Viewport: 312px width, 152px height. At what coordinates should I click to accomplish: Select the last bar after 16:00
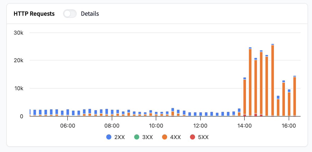click(x=295, y=96)
